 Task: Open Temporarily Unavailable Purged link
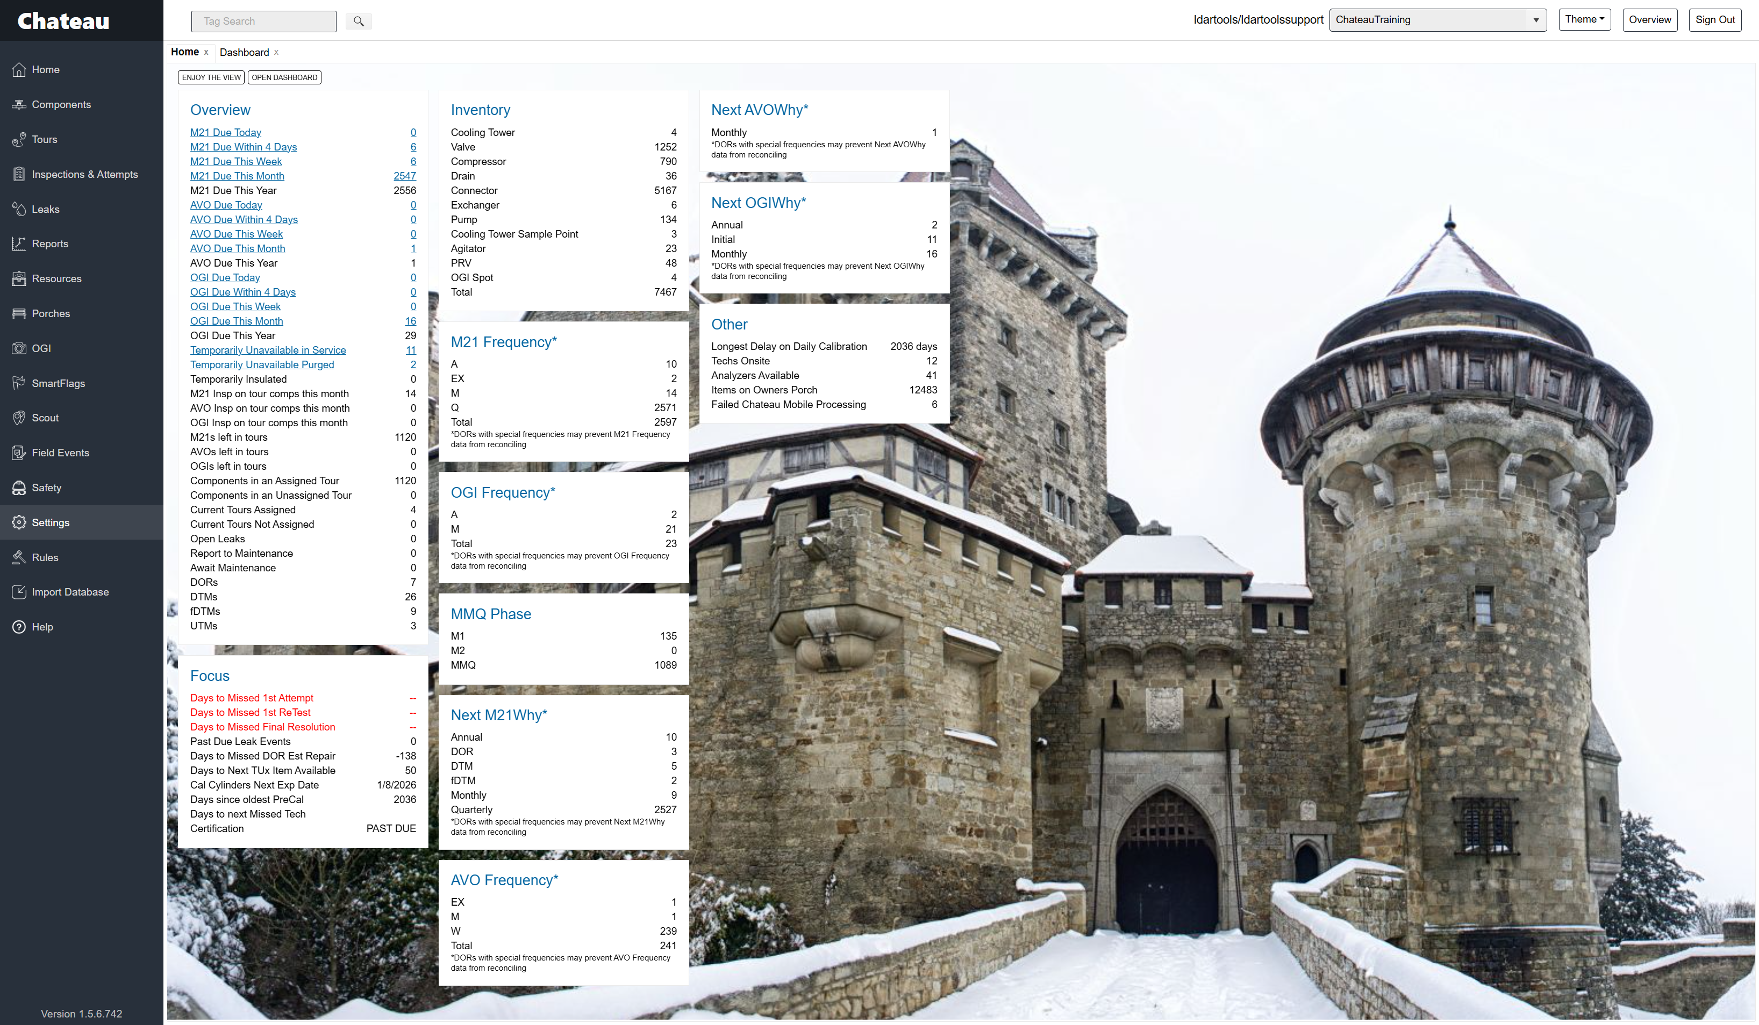(262, 365)
